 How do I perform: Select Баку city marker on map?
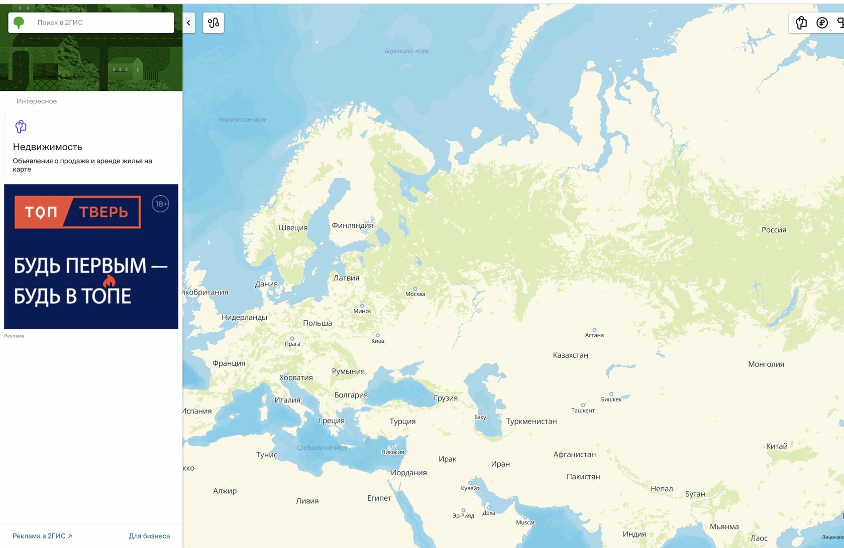(480, 412)
